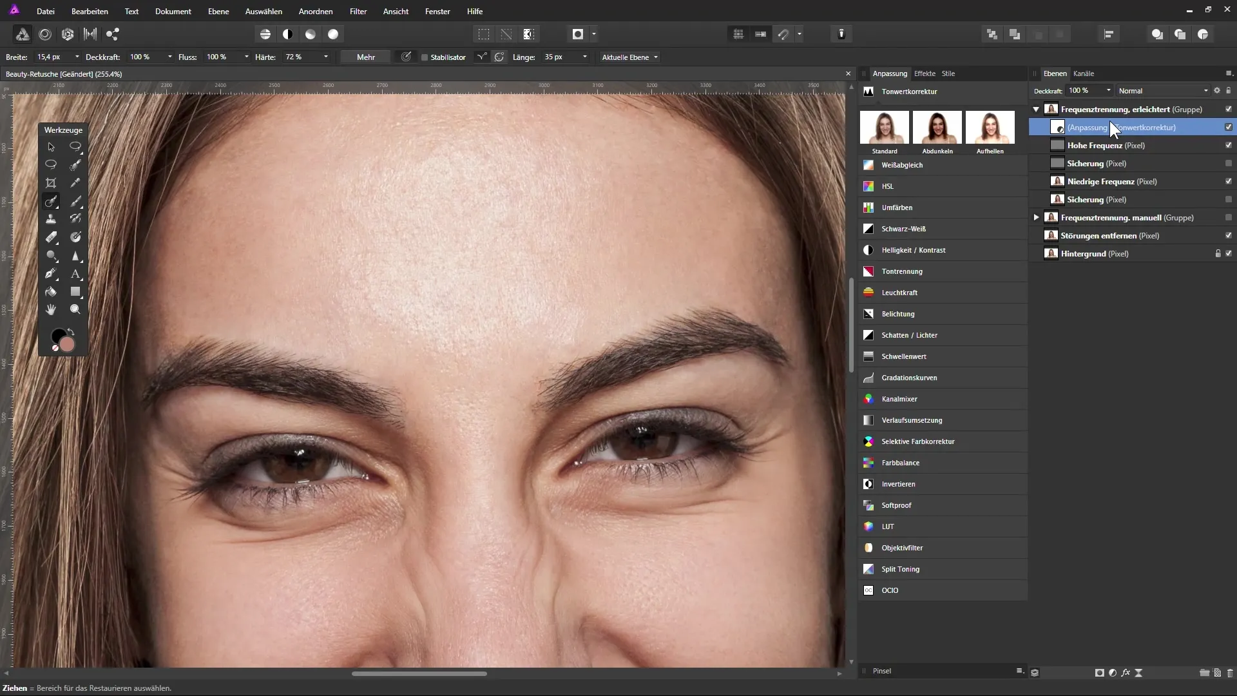Click the rectangular select-all marquee icon
This screenshot has height=696, width=1237.
483,34
